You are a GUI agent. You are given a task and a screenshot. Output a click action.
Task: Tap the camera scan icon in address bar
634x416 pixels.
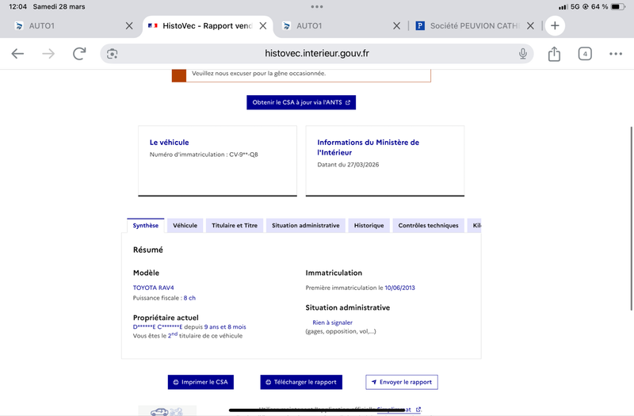112,54
